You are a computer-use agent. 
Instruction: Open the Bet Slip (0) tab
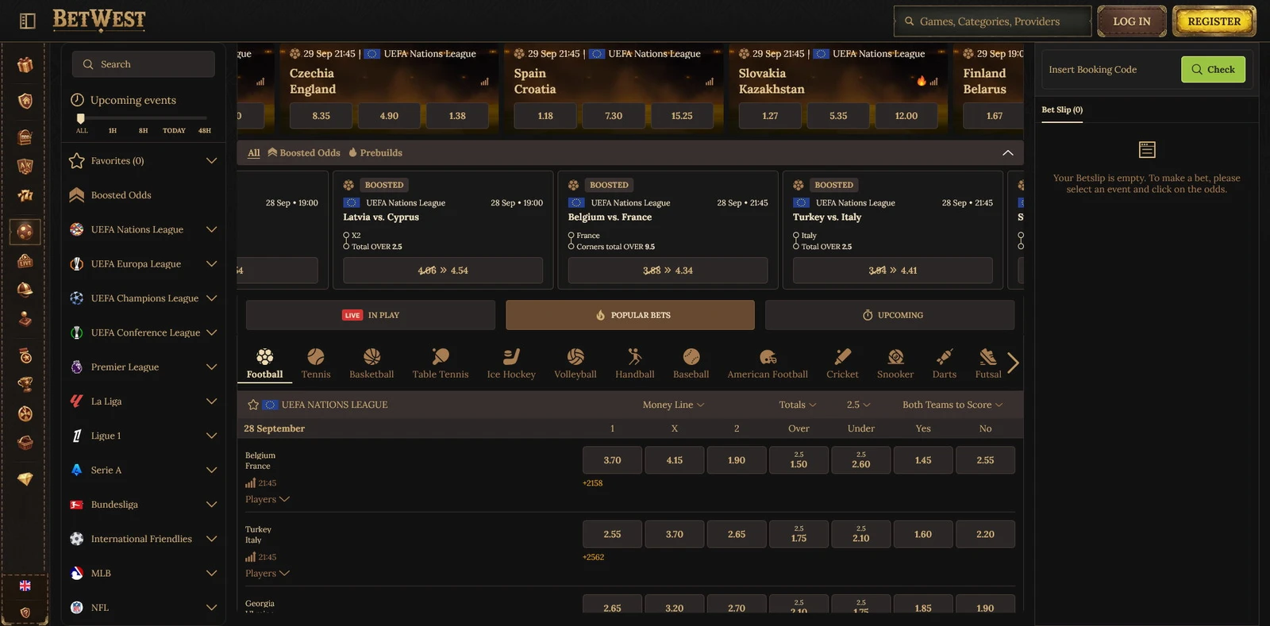pos(1062,110)
